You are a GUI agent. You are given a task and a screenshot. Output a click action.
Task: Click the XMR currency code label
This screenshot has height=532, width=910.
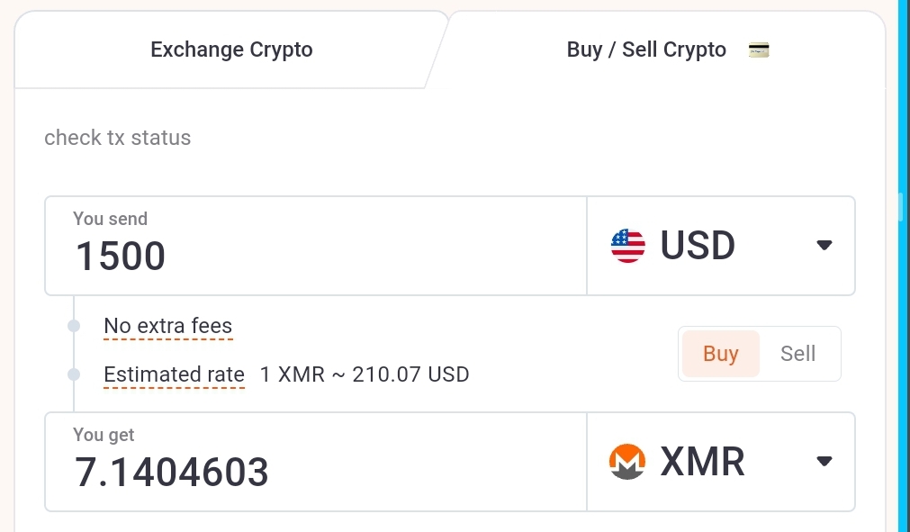(x=702, y=462)
